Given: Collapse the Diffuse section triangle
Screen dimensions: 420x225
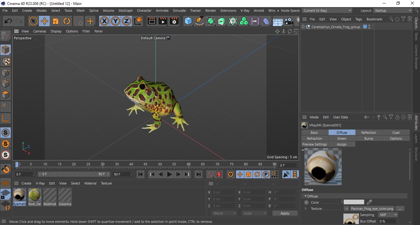Looking at the screenshot, I should (x=306, y=196).
